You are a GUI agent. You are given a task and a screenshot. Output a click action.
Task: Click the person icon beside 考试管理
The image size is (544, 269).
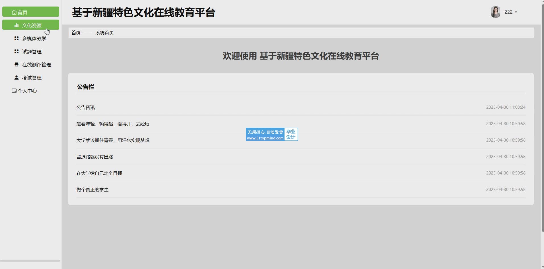pos(17,77)
